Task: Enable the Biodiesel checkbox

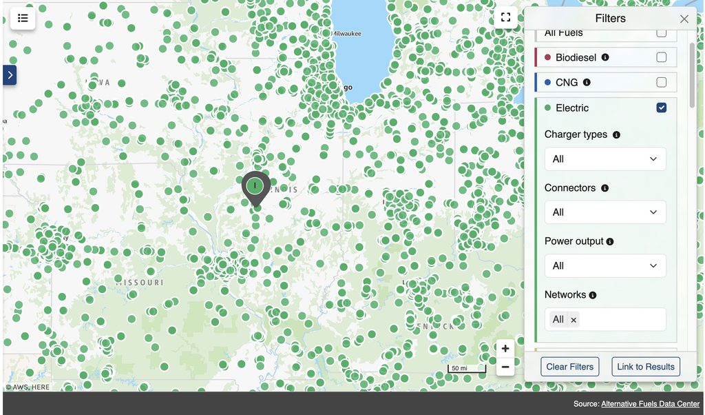Action: (x=661, y=57)
